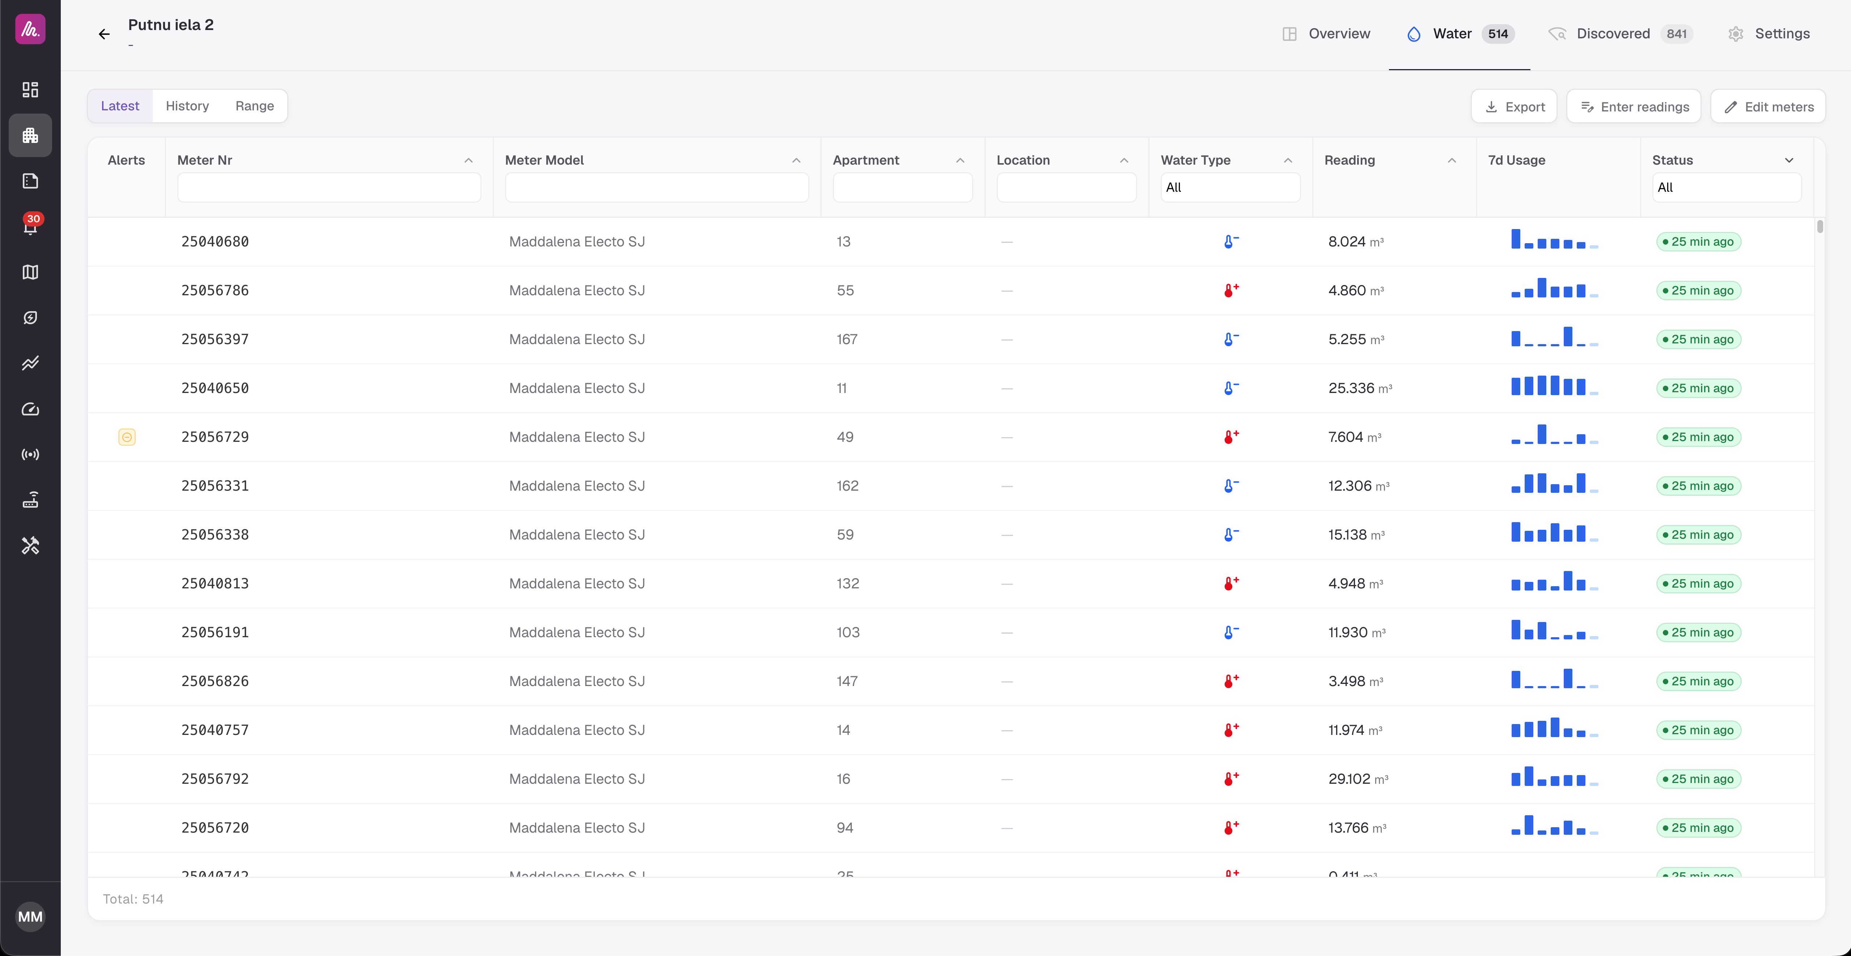The image size is (1851, 956).
Task: Open the energy bolt circle sidebar icon
Action: click(x=30, y=317)
